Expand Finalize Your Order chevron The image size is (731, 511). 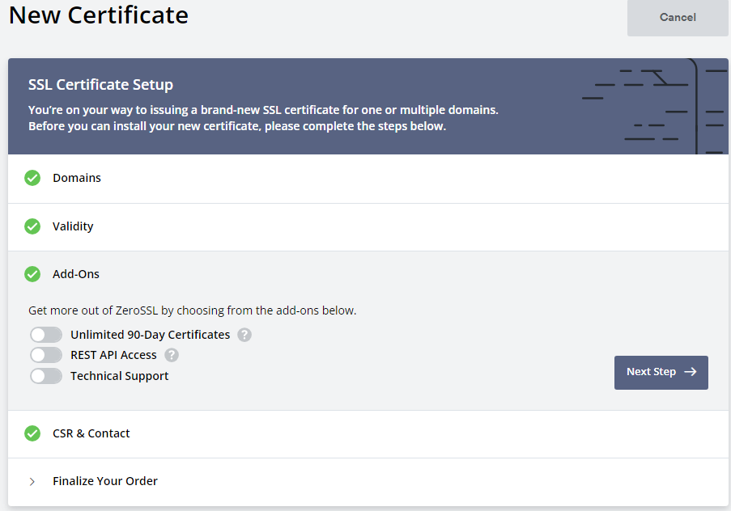(x=32, y=482)
